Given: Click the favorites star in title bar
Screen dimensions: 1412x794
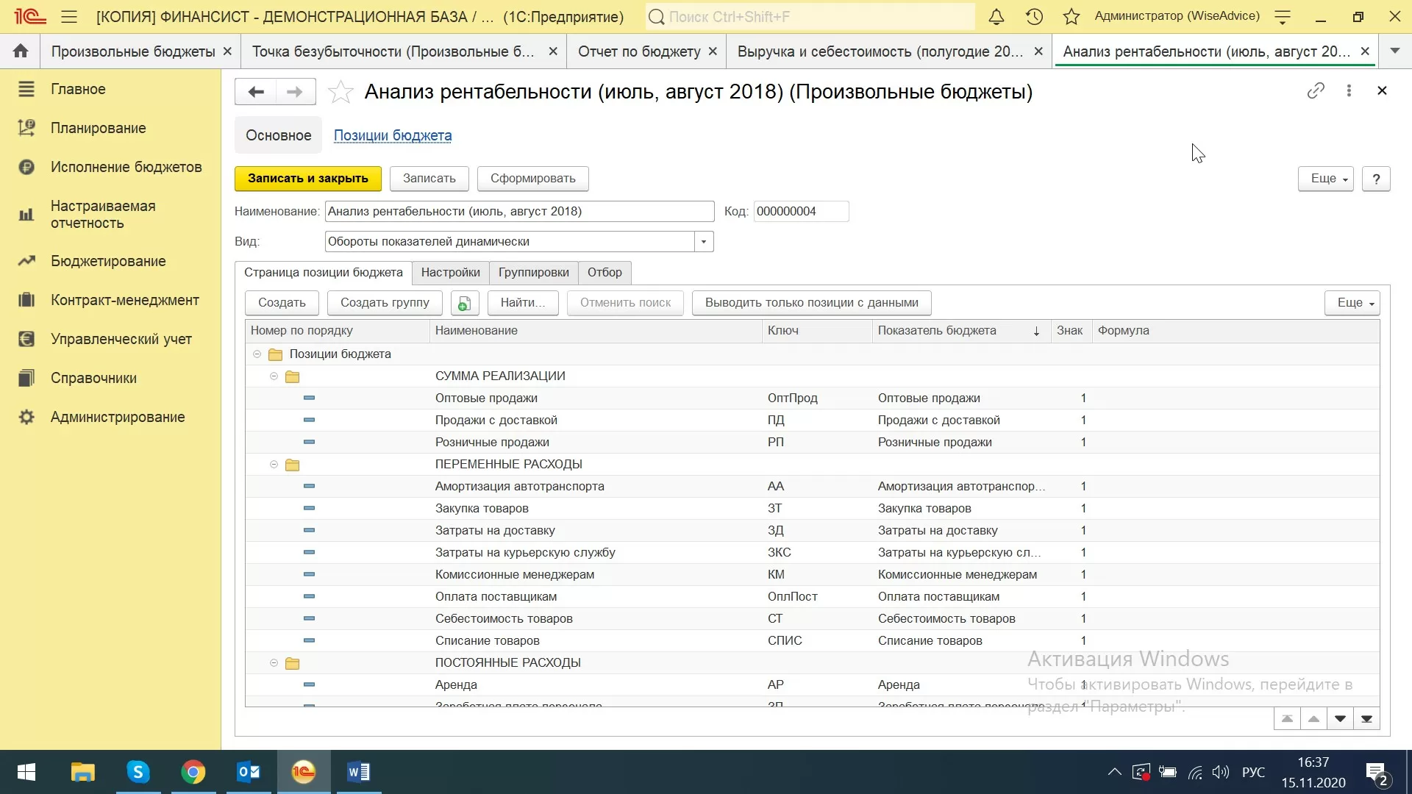Looking at the screenshot, I should point(1072,16).
